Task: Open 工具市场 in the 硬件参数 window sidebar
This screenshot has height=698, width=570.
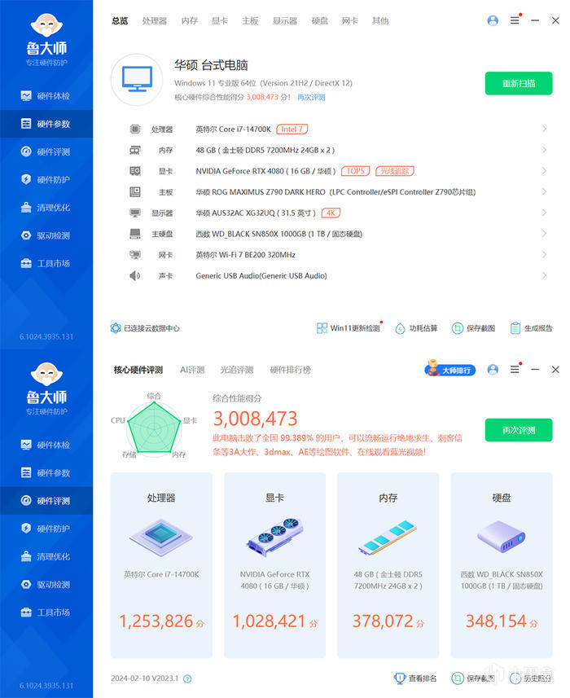Action: [x=46, y=264]
